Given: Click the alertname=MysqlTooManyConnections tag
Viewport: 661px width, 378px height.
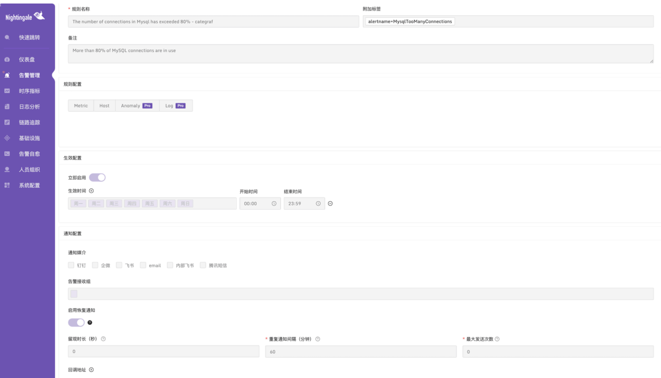Looking at the screenshot, I should click(409, 21).
